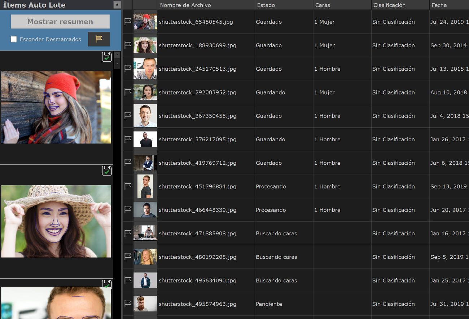The height and width of the screenshot is (319, 469).
Task: Toggle flag for shutterstock_451796884.jpg
Action: [x=128, y=186]
